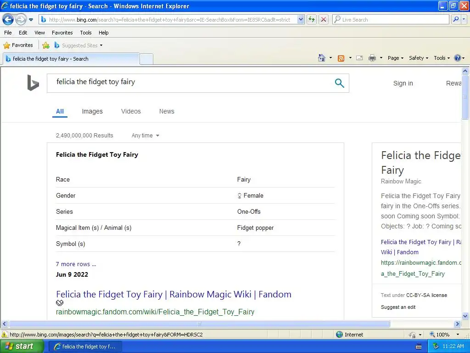Click the Stop loading X icon
Image resolution: width=470 pixels, height=353 pixels.
pos(324,20)
